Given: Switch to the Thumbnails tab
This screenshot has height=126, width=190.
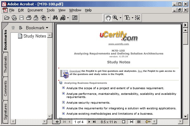Looking at the screenshot, I should 5,65.
